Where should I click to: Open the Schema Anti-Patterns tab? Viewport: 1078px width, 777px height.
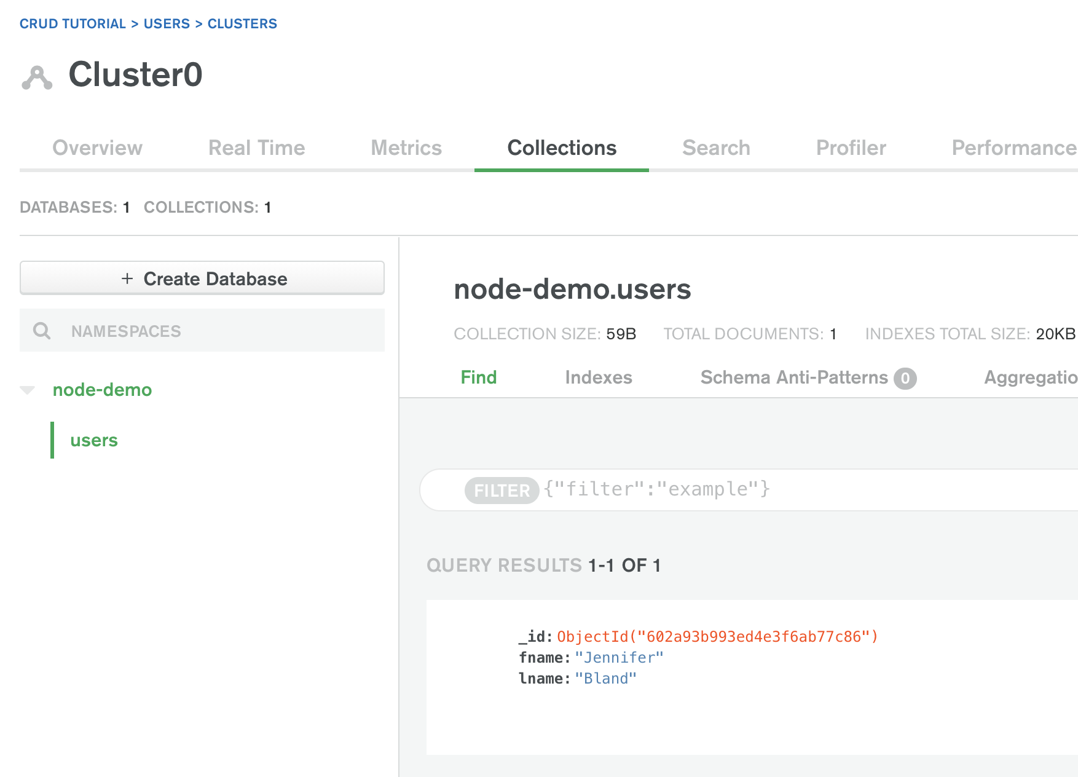(x=793, y=377)
